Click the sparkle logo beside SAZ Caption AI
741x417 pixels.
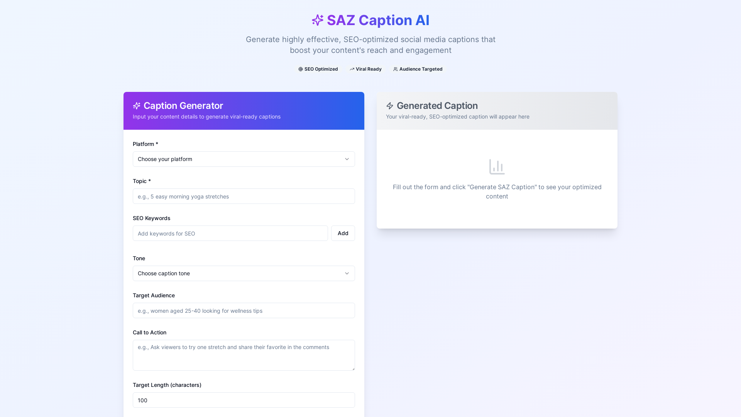click(318, 20)
